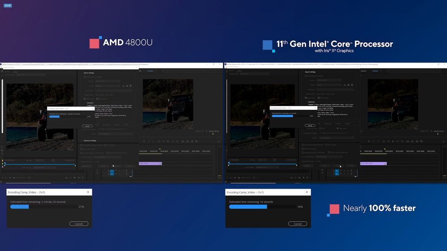Toggle Export Video checkbox in AMD window
Viewport: 447px width, 251px height.
(84, 99)
